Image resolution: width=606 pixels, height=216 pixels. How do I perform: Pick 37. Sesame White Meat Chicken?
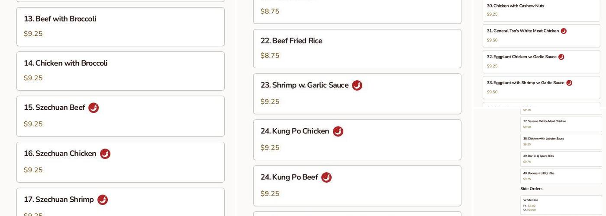pos(561,124)
